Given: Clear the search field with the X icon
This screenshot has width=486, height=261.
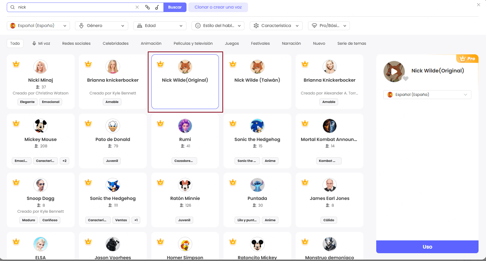Looking at the screenshot, I should 137,7.
